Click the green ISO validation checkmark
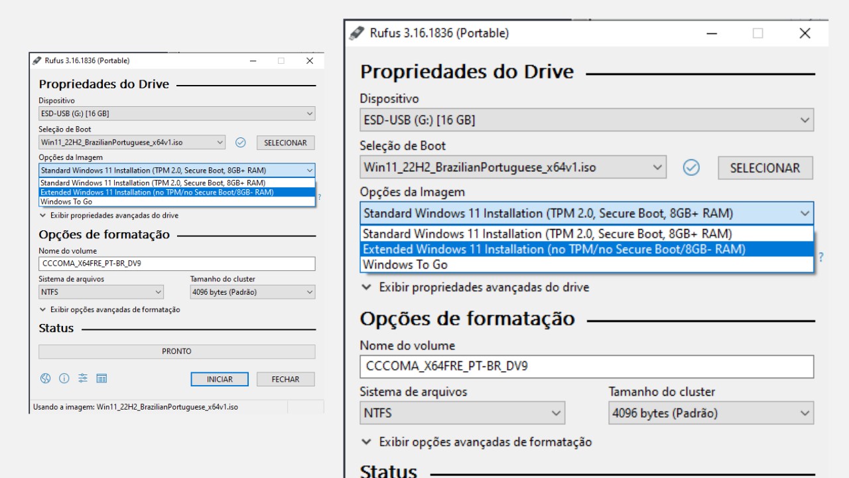Image resolution: width=849 pixels, height=478 pixels. point(691,168)
